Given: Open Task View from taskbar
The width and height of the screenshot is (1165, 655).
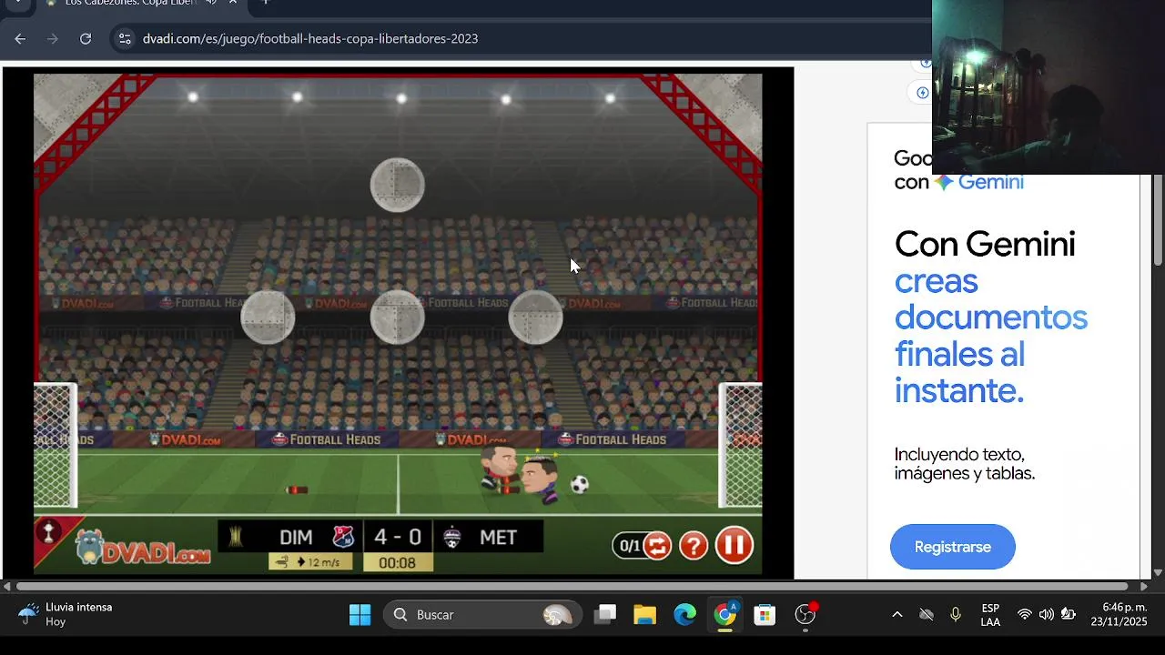Looking at the screenshot, I should coord(605,615).
